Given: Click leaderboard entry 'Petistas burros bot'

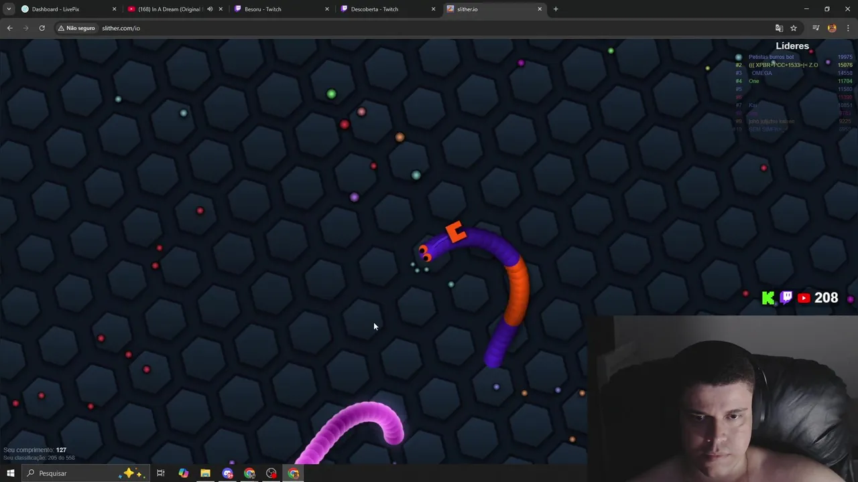Looking at the screenshot, I should click(771, 57).
